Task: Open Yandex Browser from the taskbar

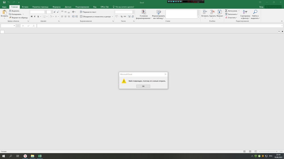Action: point(25,156)
